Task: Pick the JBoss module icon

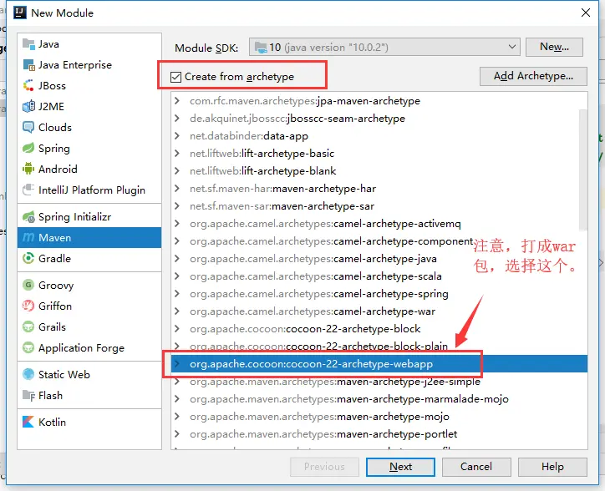Action: (28, 86)
